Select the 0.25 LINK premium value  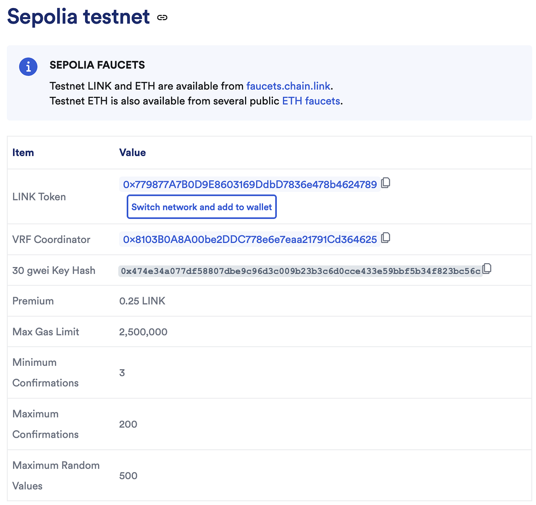pos(142,301)
